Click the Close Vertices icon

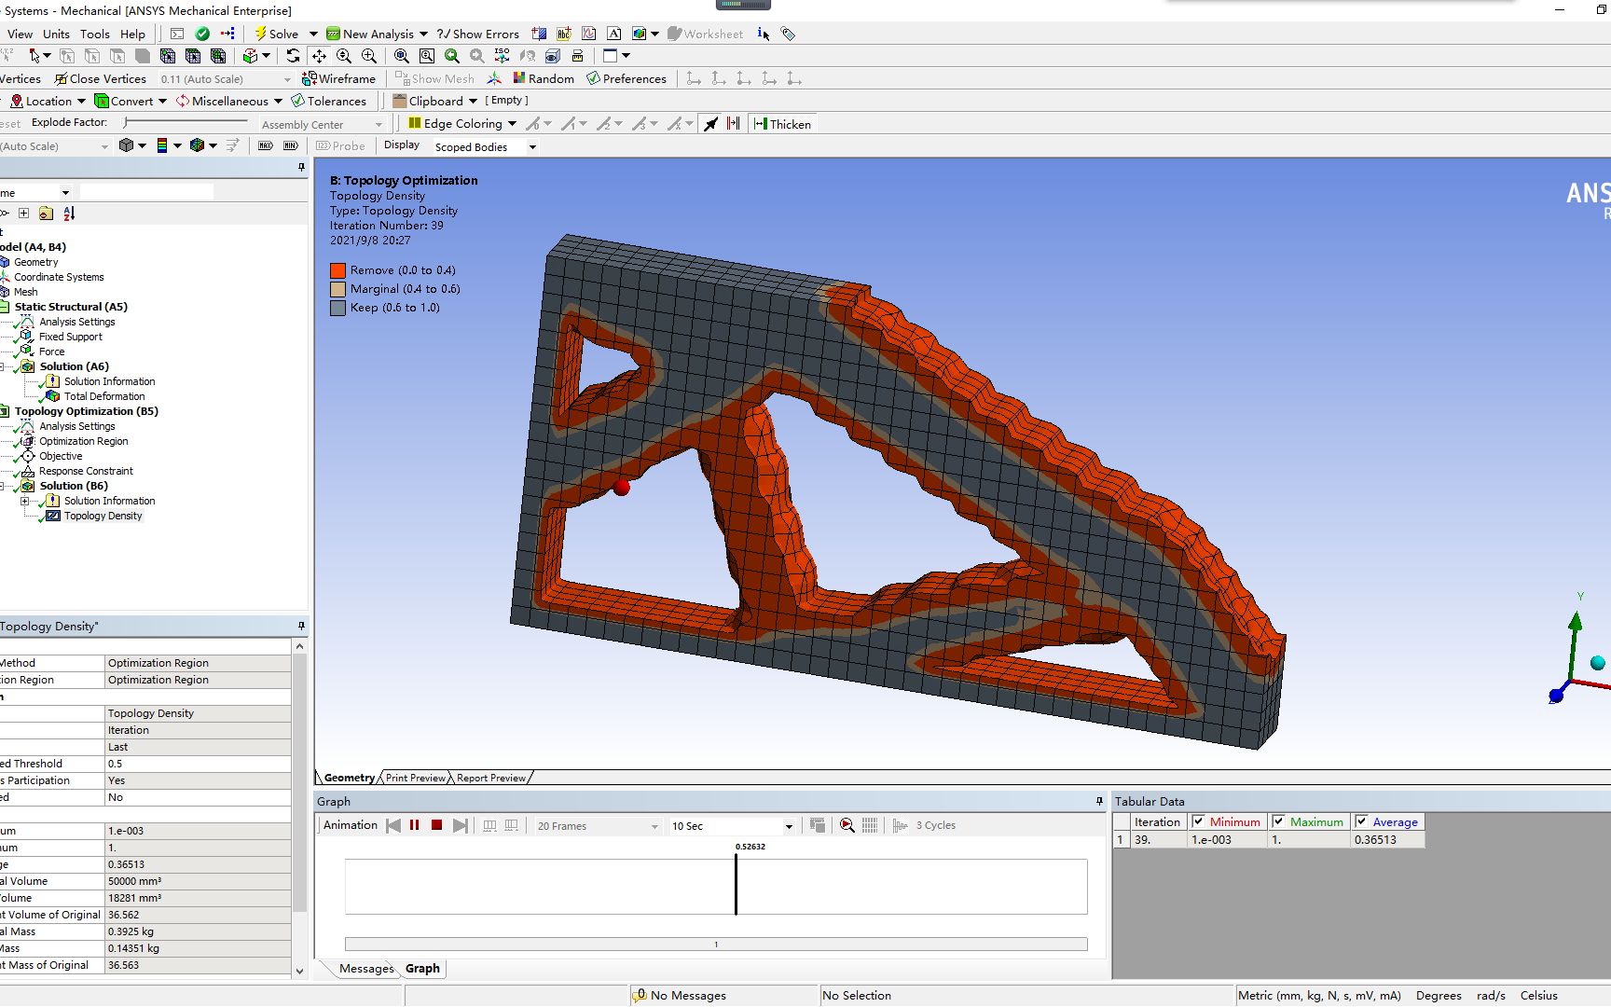pos(61,78)
